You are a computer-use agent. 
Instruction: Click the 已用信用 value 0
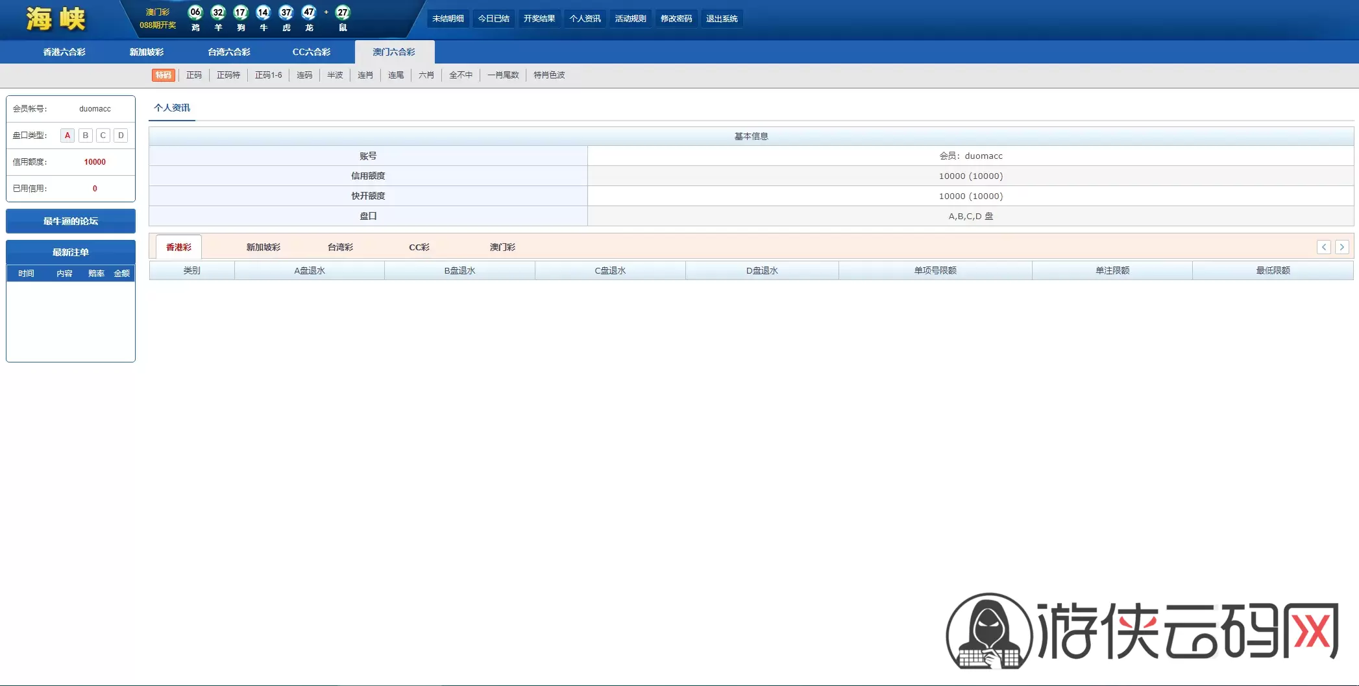tap(95, 189)
